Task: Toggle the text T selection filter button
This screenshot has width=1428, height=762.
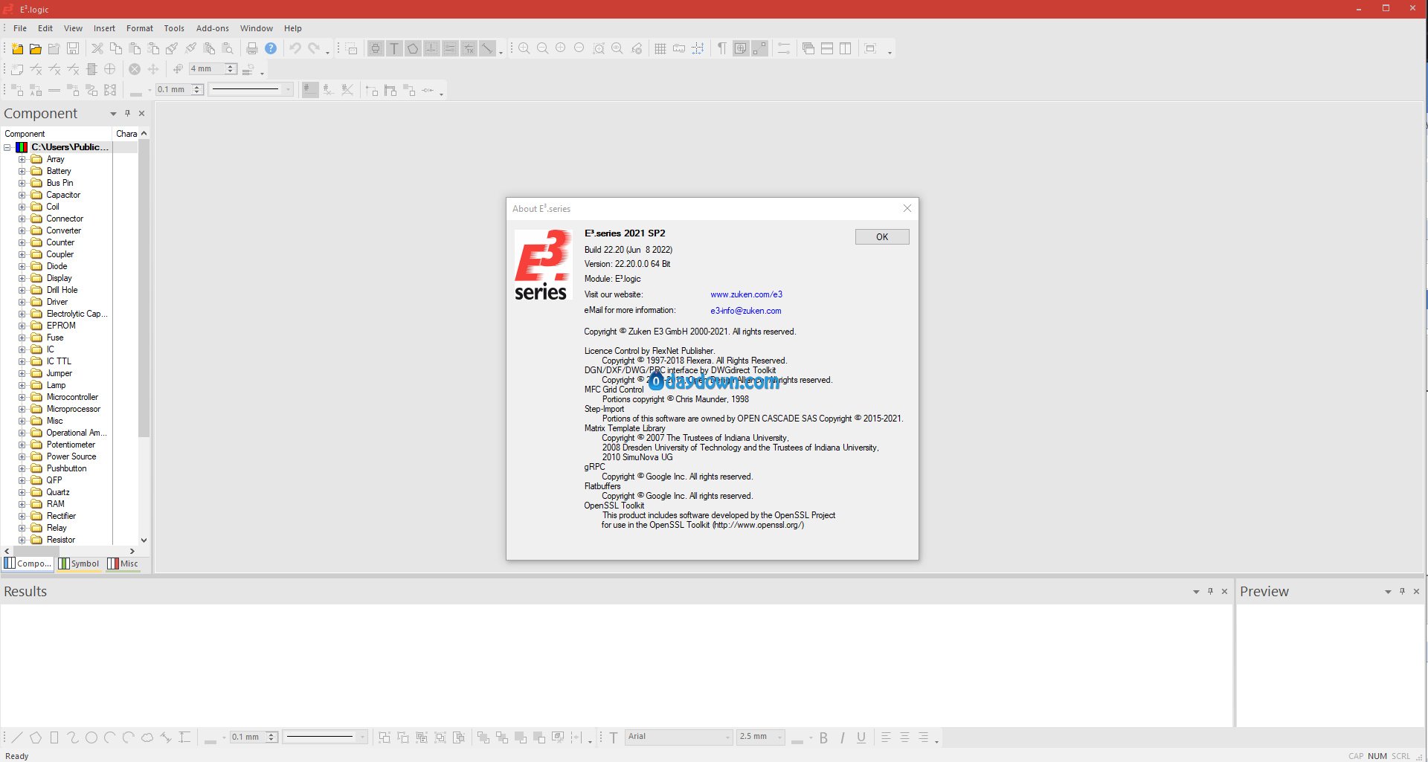Action: tap(394, 49)
